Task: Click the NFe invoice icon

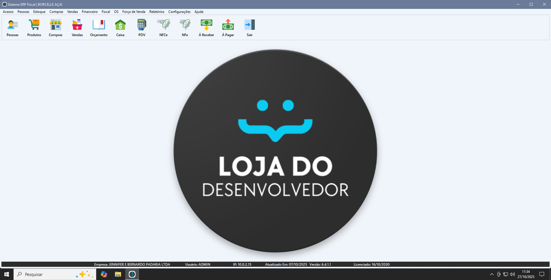Action: tap(185, 25)
